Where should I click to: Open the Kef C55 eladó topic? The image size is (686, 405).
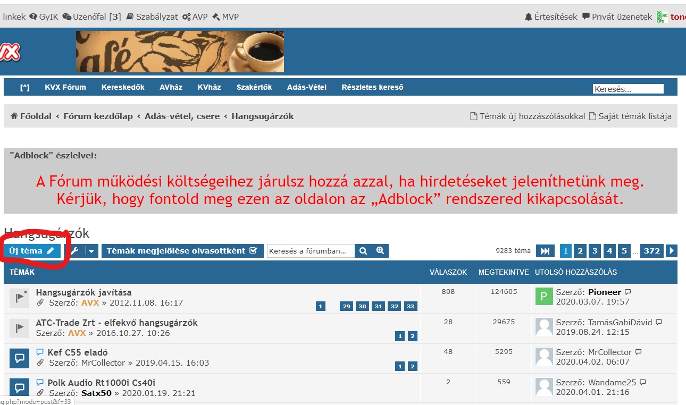[x=78, y=352]
